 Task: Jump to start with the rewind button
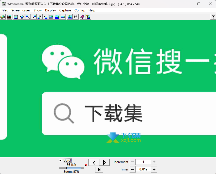coord(99,169)
